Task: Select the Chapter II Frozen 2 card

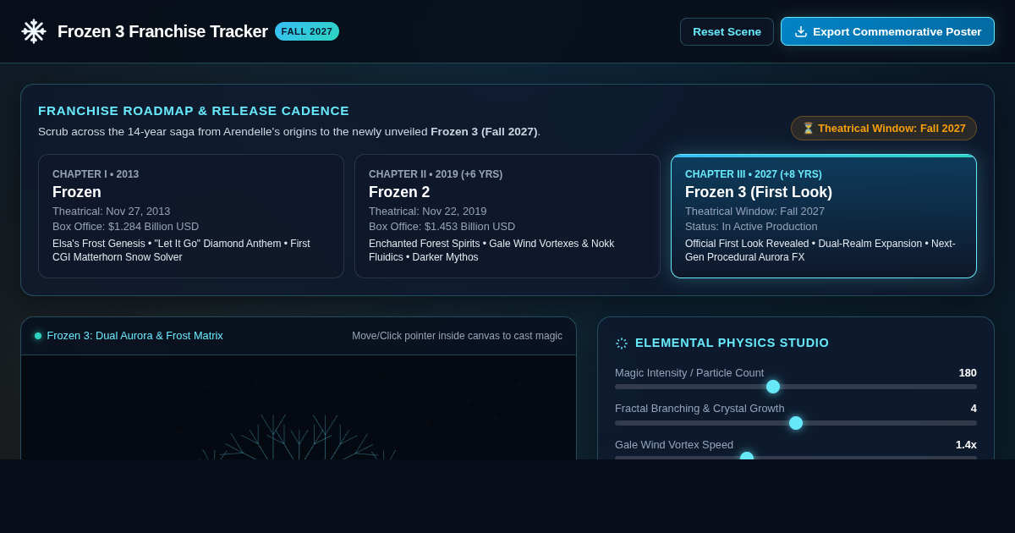Action: (x=507, y=216)
